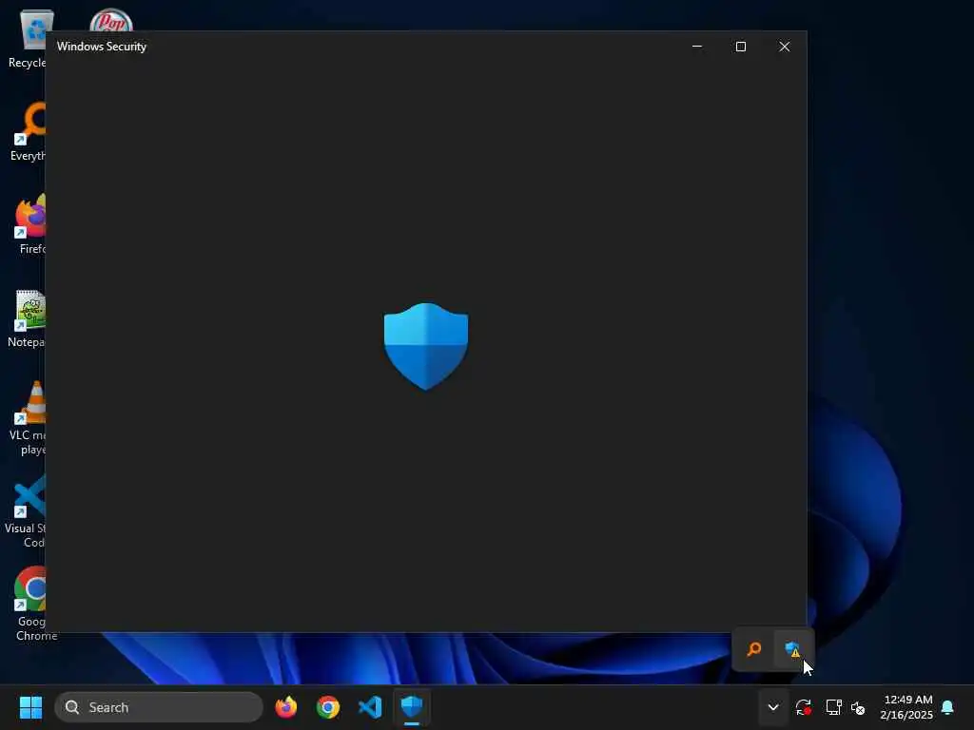Click the Windows Security title text
Viewport: 974px width, 730px height.
coord(102,47)
